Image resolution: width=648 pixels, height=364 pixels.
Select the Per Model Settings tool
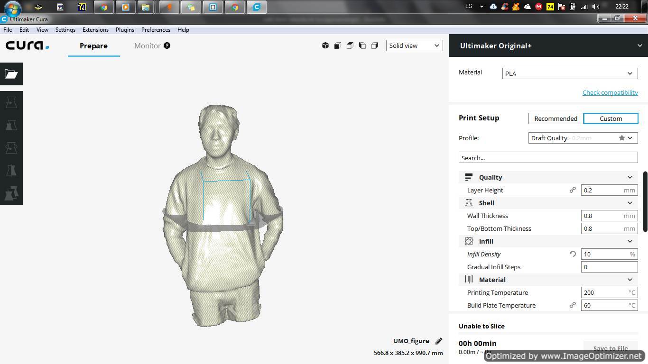11,193
